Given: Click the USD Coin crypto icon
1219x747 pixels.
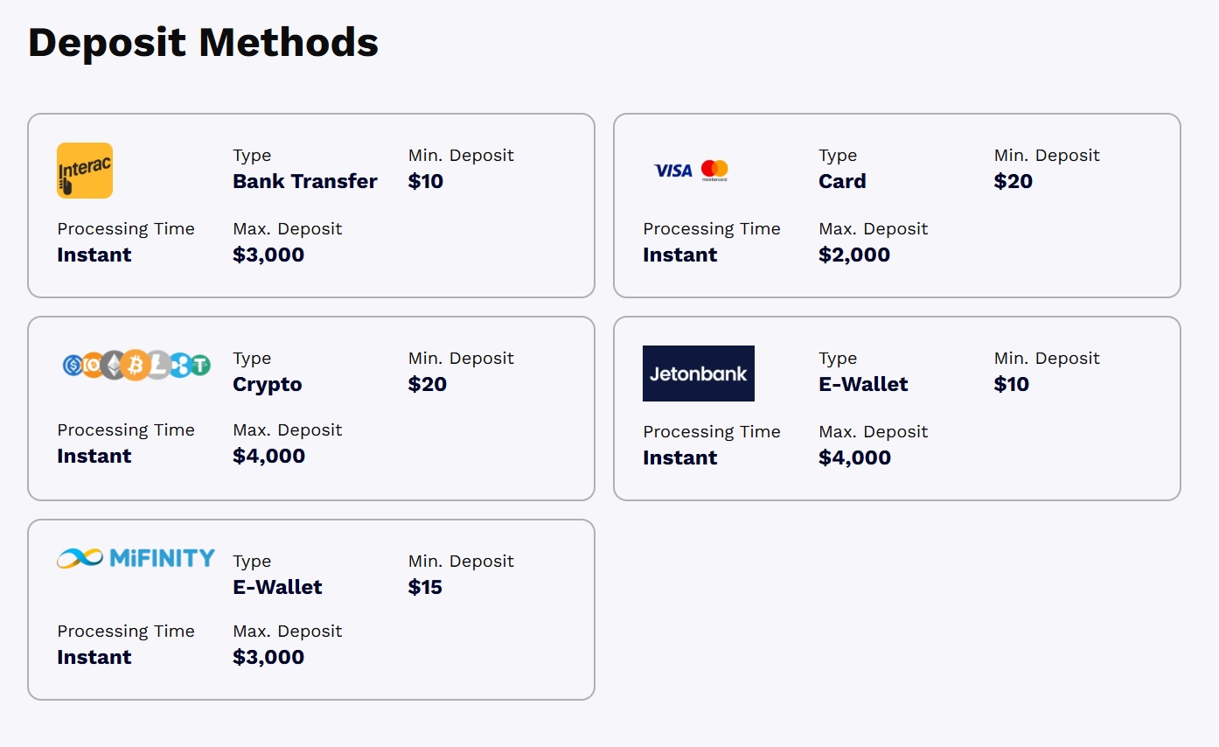Looking at the screenshot, I should coord(73,366).
